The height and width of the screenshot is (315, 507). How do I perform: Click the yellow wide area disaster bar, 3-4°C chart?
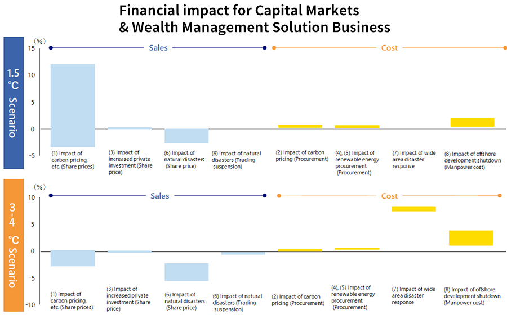(413, 209)
